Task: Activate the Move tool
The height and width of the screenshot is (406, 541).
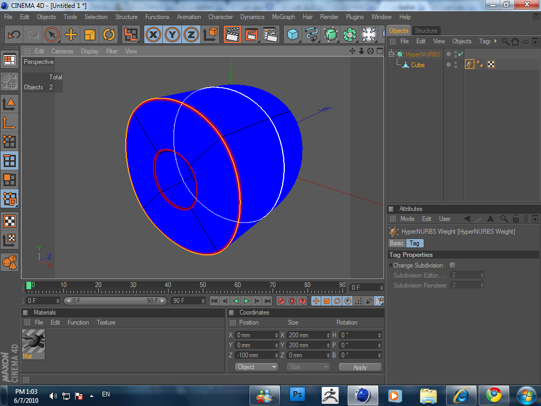Action: (71, 34)
